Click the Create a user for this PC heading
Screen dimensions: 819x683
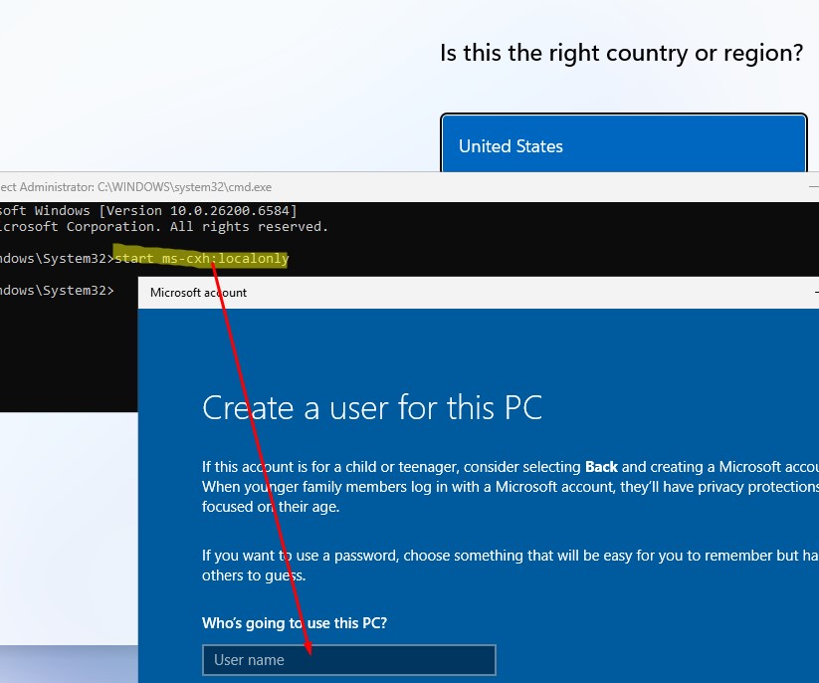372,408
